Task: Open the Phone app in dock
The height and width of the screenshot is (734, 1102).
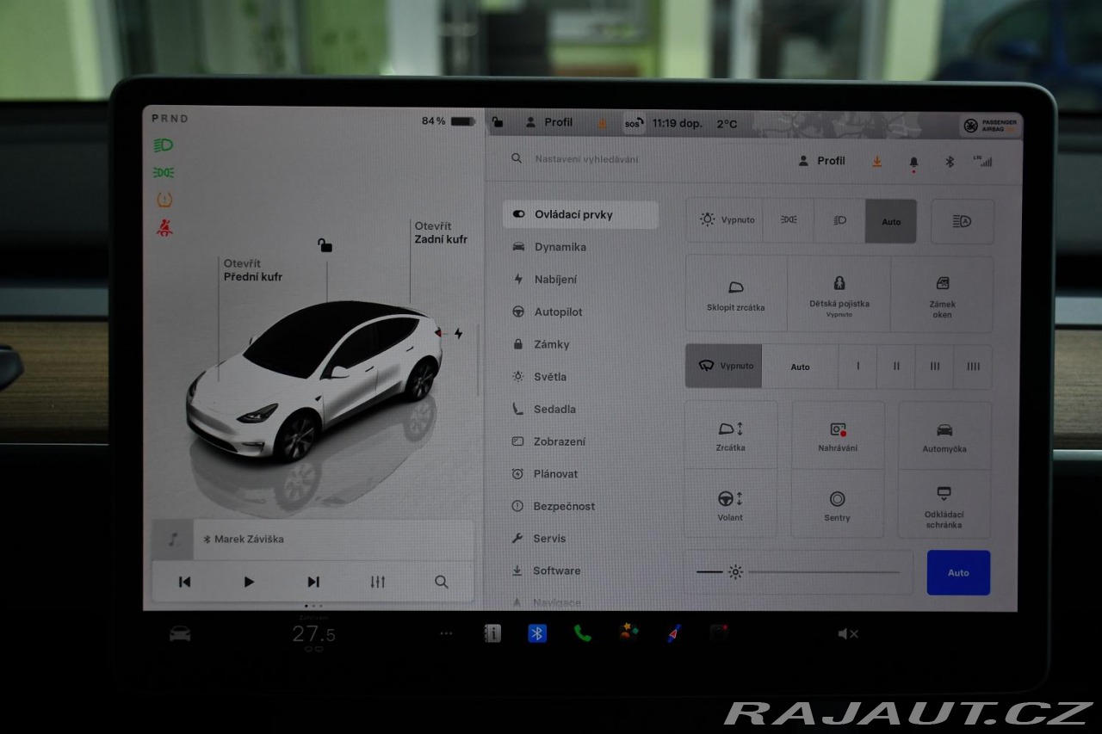Action: pos(583,633)
